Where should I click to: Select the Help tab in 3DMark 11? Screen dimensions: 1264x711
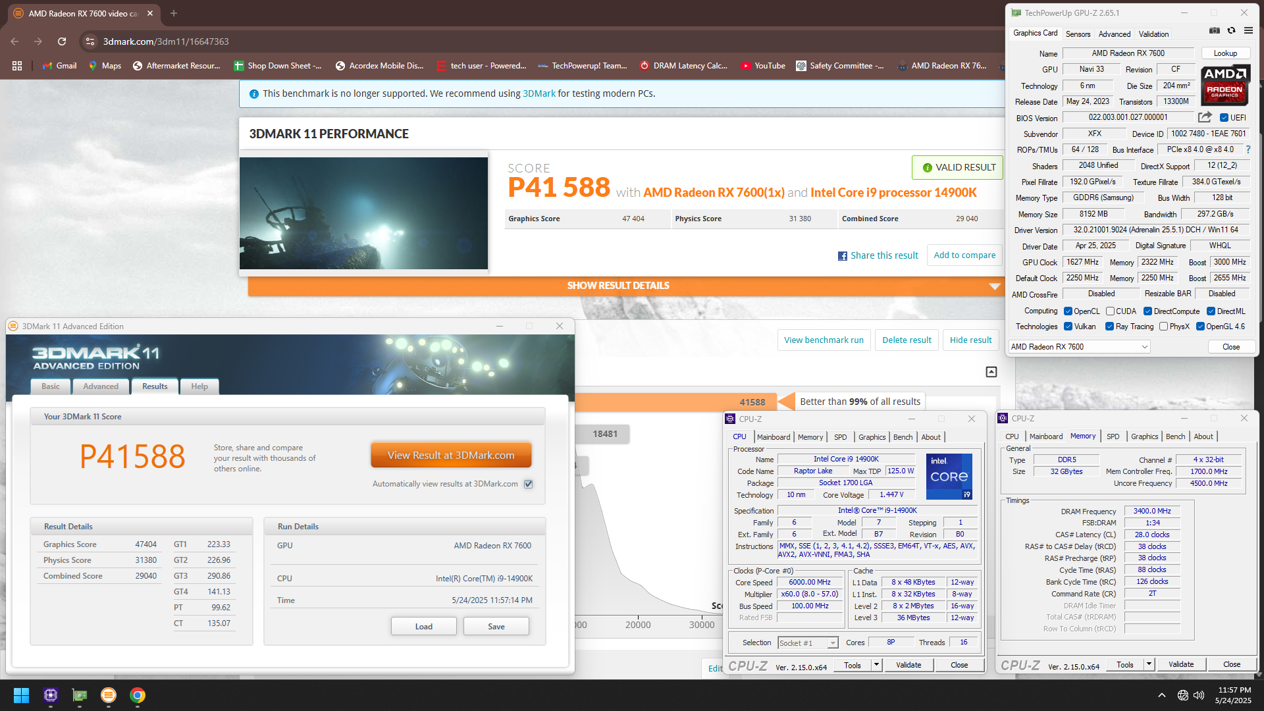[x=199, y=386]
